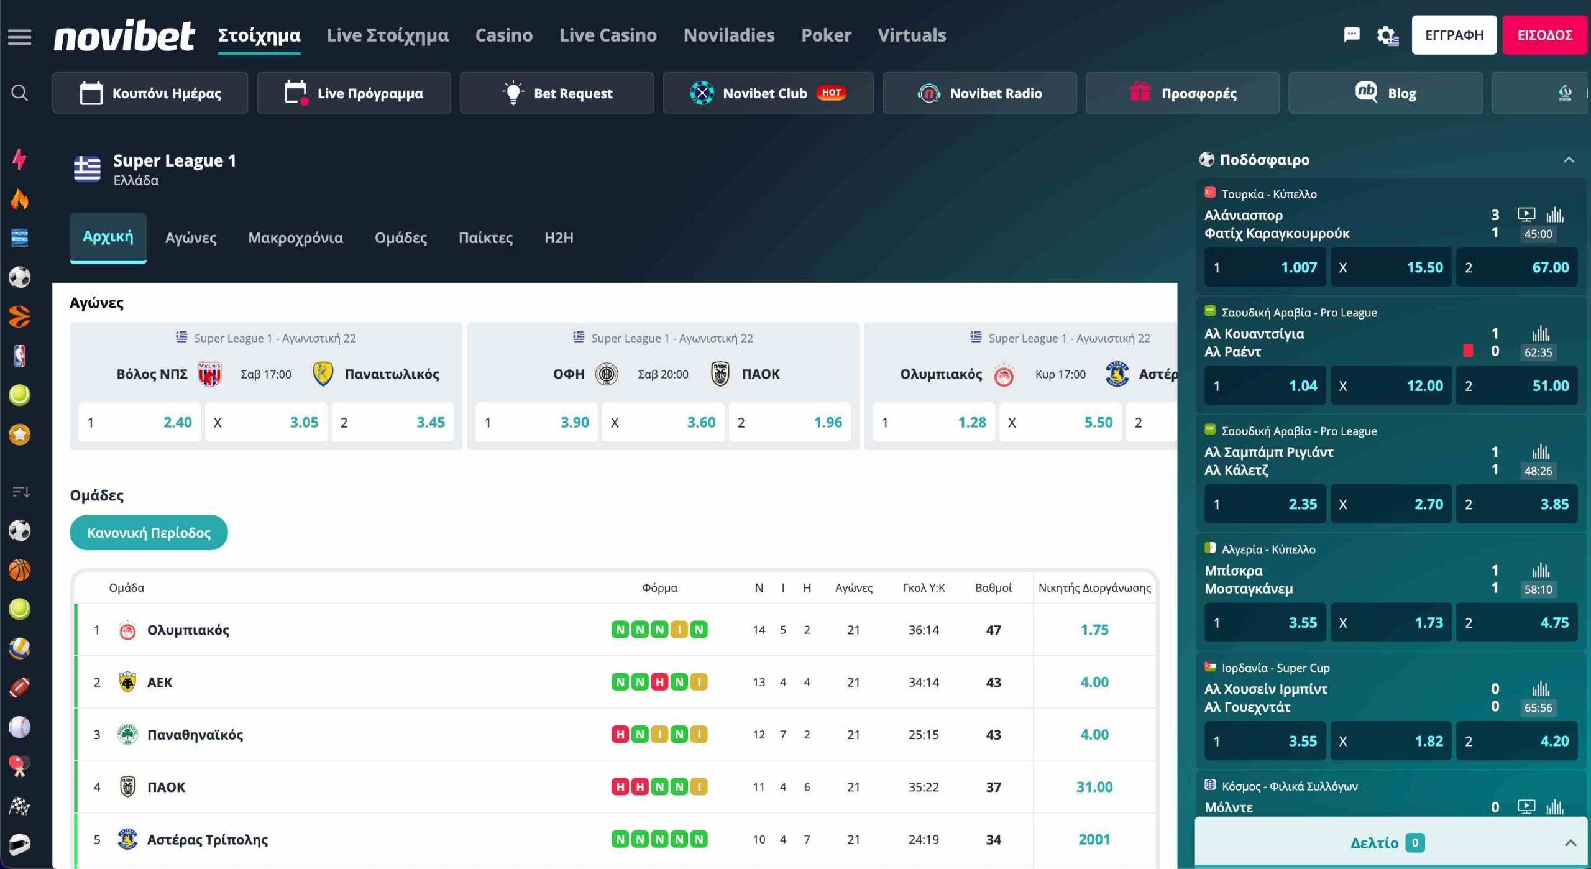1591x869 pixels.
Task: Select the racing helmet sport icon
Action: [x=19, y=845]
